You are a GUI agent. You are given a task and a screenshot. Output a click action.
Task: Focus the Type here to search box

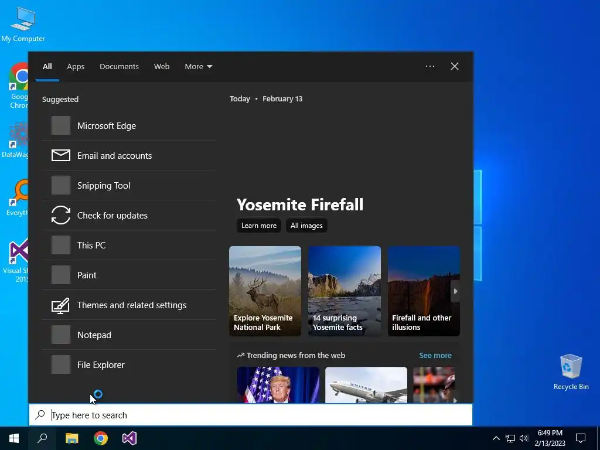251,415
